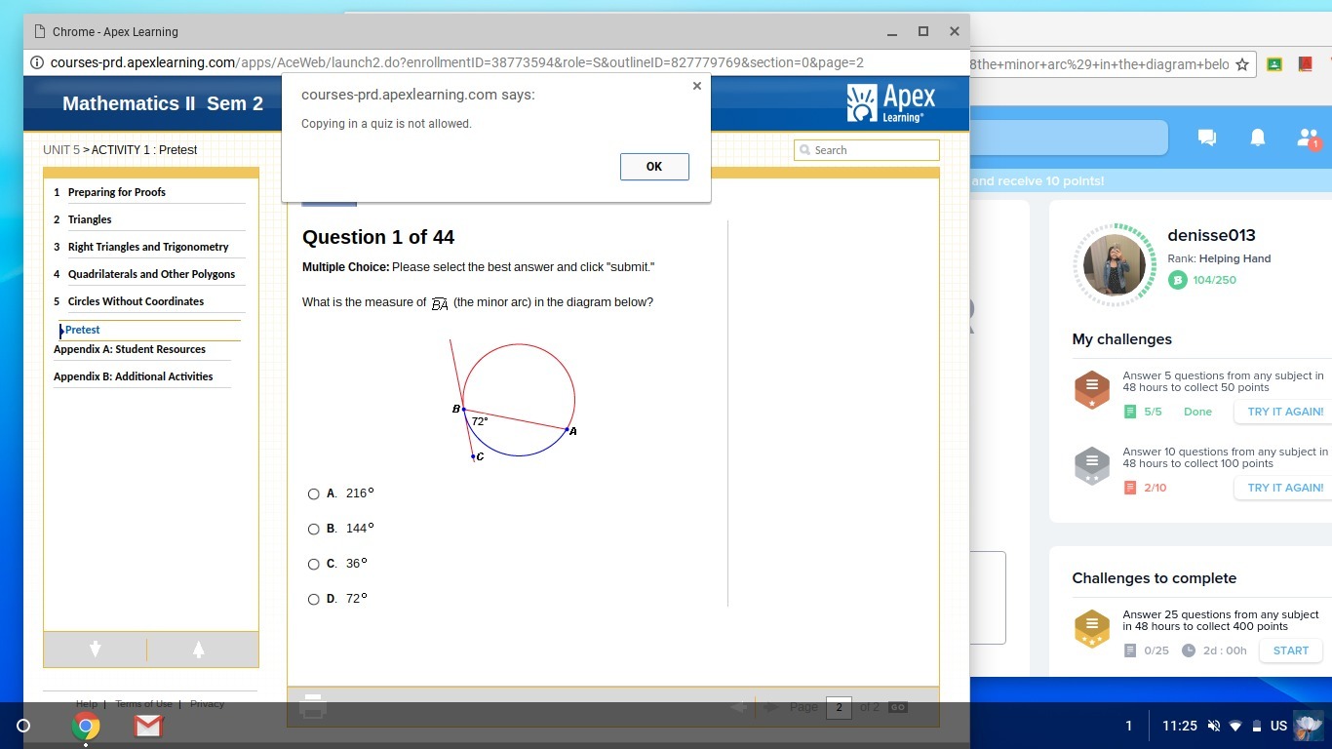The image size is (1332, 749).
Task: Close the Apex Learning Chrome window
Action: [x=955, y=32]
